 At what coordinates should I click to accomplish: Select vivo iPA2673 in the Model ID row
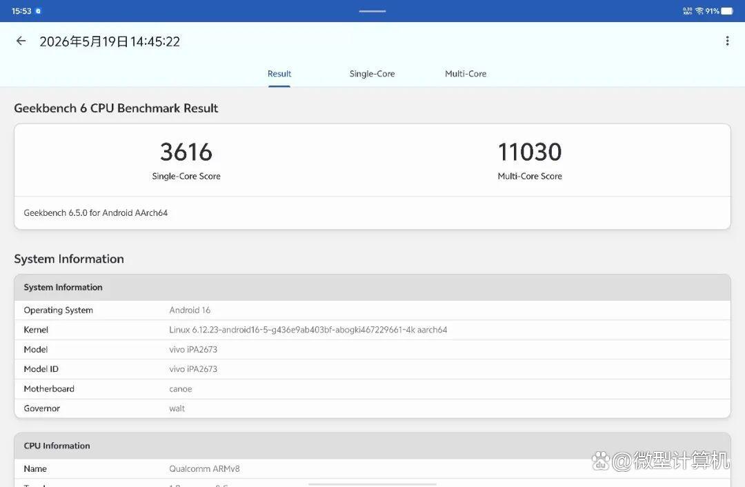[x=193, y=369]
